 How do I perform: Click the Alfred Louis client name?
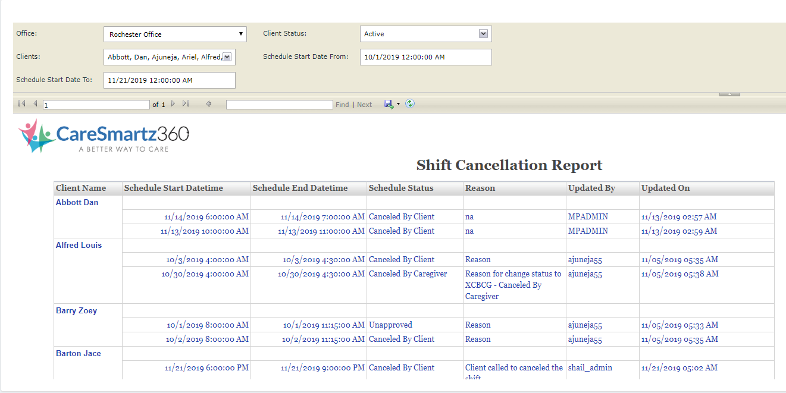(78, 245)
